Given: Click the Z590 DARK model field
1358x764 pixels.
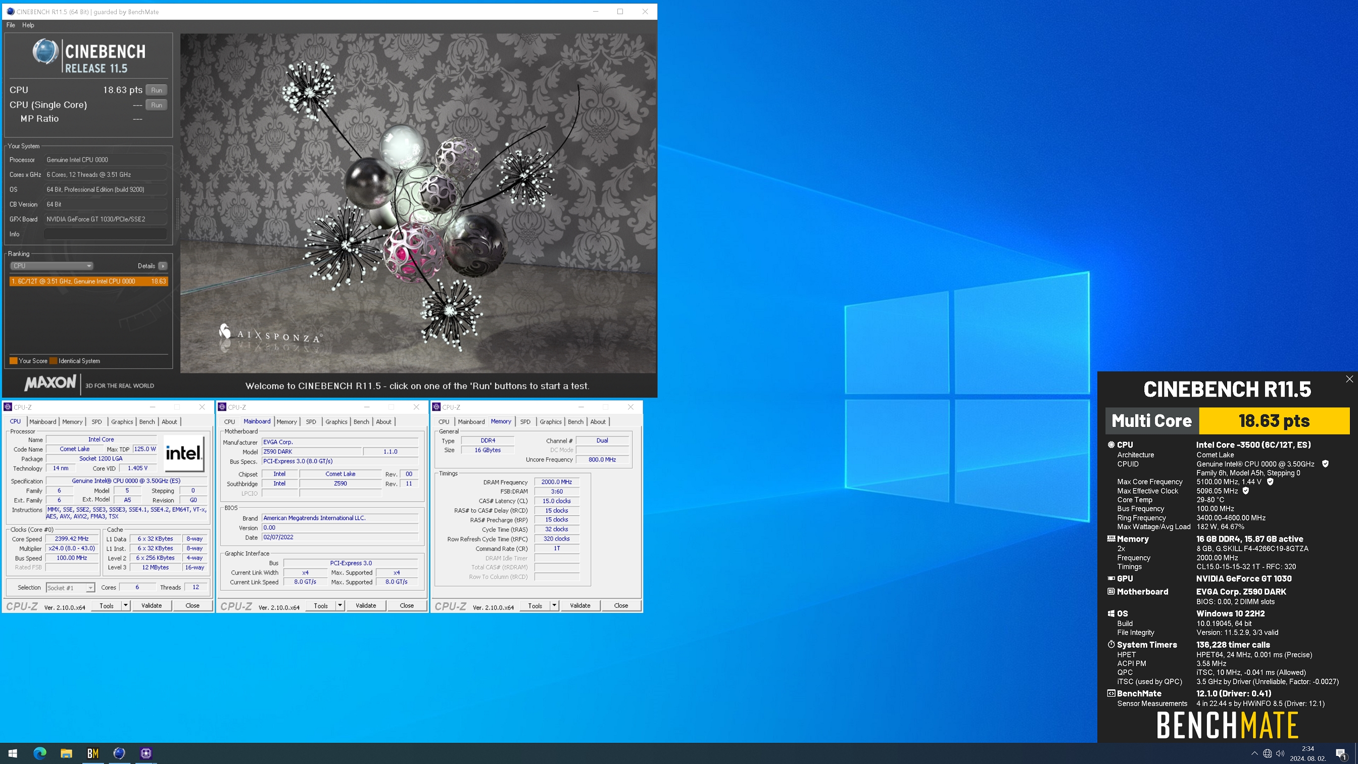Looking at the screenshot, I should tap(312, 452).
